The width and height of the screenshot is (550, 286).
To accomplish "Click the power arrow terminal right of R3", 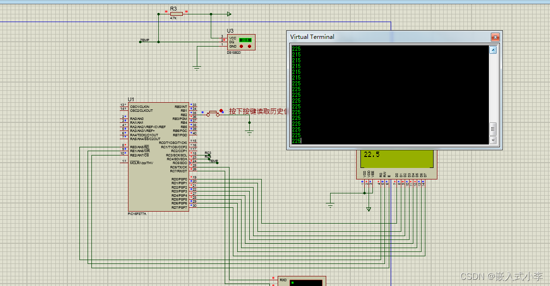I will tap(229, 13).
